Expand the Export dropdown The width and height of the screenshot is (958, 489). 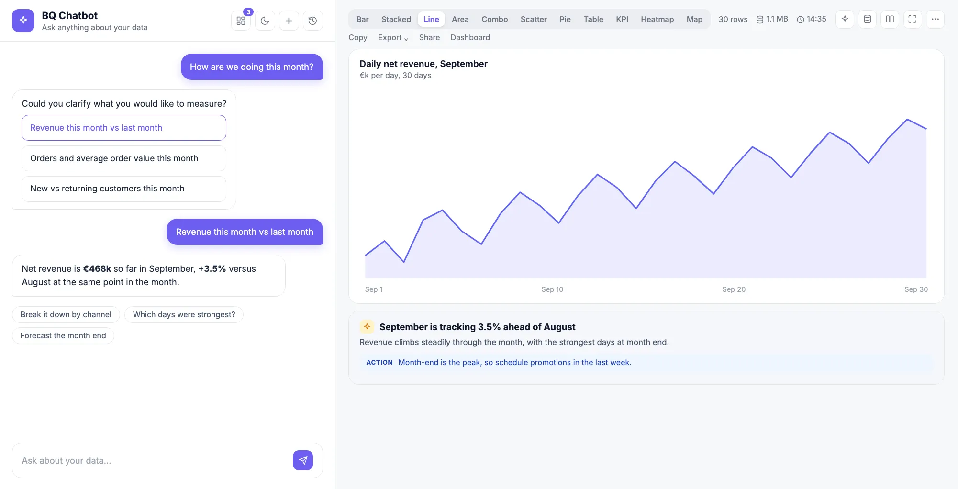click(x=393, y=37)
